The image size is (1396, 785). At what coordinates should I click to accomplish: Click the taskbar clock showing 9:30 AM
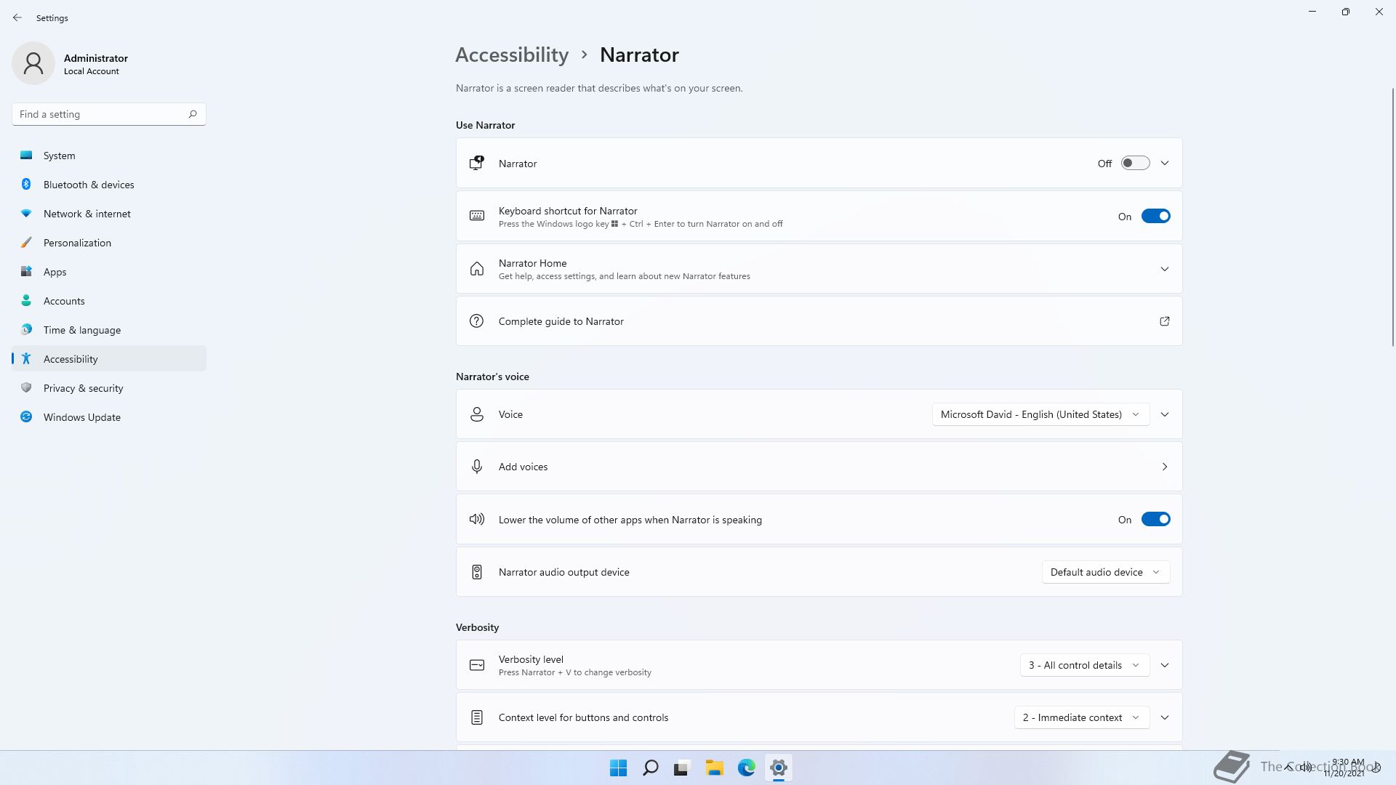[x=1344, y=768]
